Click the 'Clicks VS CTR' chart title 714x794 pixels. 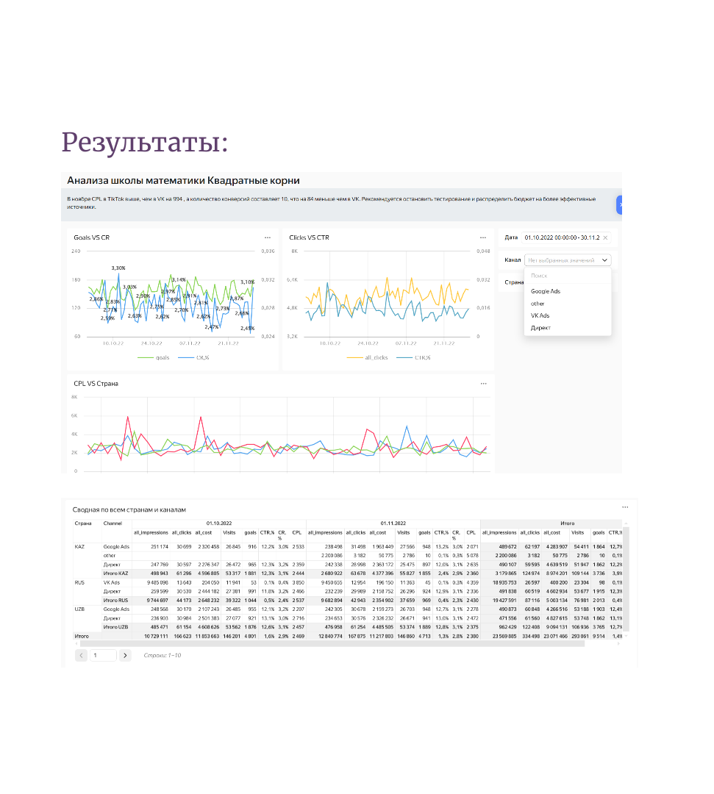309,237
